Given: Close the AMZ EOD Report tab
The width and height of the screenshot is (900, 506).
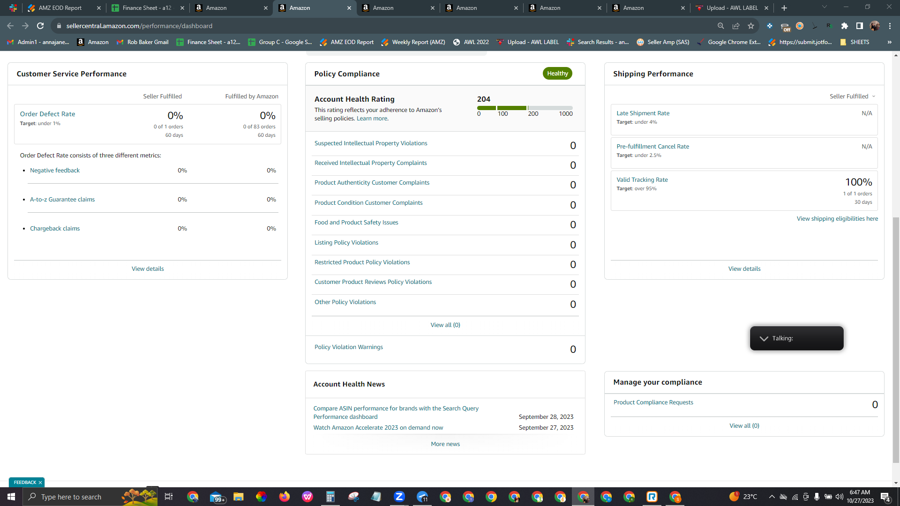Looking at the screenshot, I should (99, 8).
